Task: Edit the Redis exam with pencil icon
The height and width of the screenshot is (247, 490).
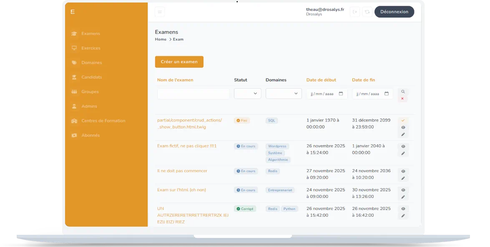Action: (x=403, y=178)
